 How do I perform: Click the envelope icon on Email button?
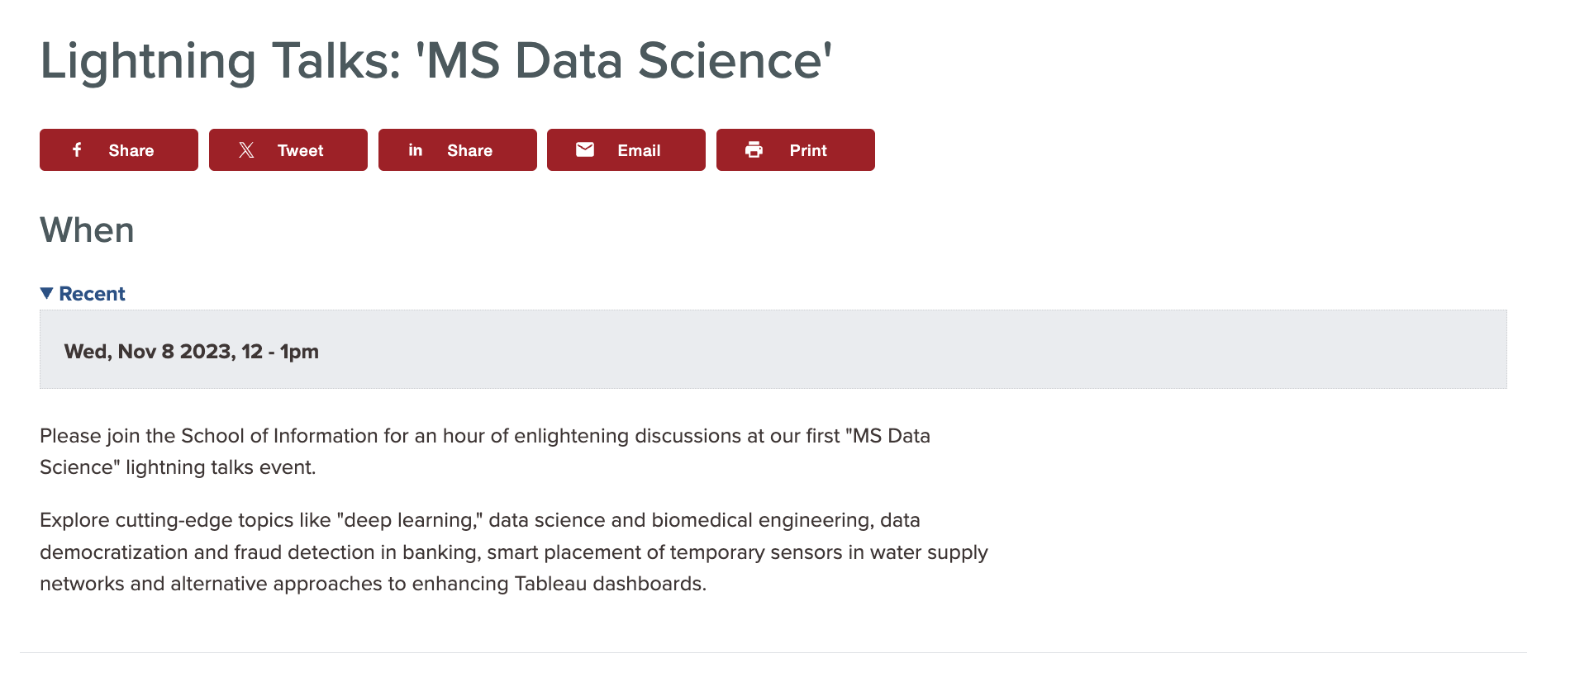point(585,149)
